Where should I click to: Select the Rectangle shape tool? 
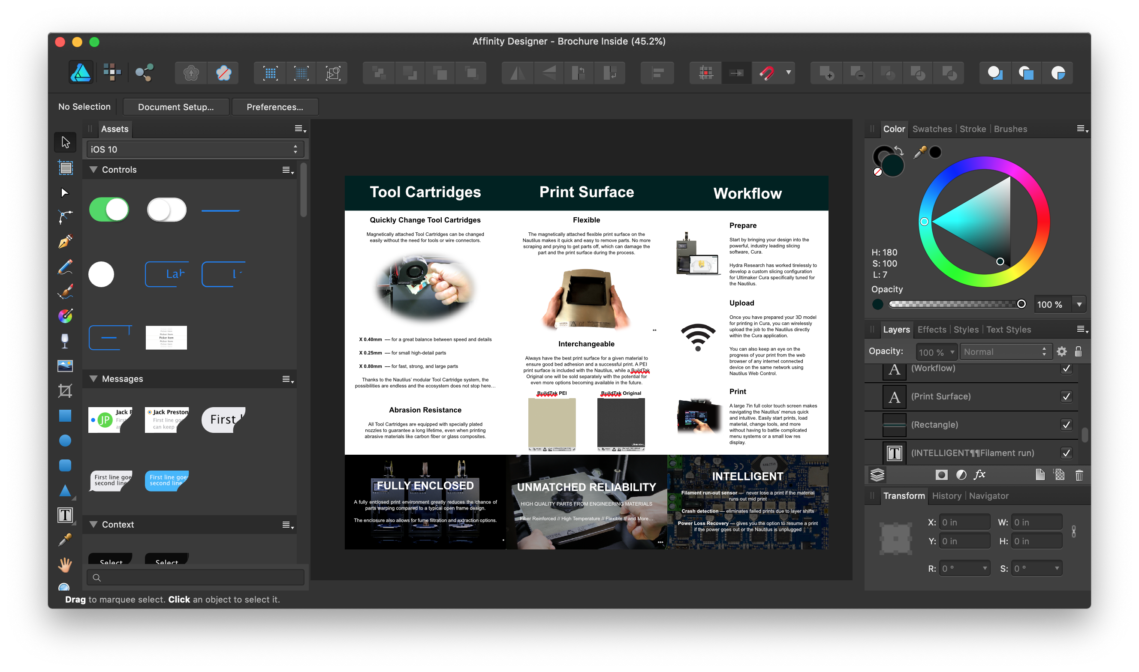(65, 416)
